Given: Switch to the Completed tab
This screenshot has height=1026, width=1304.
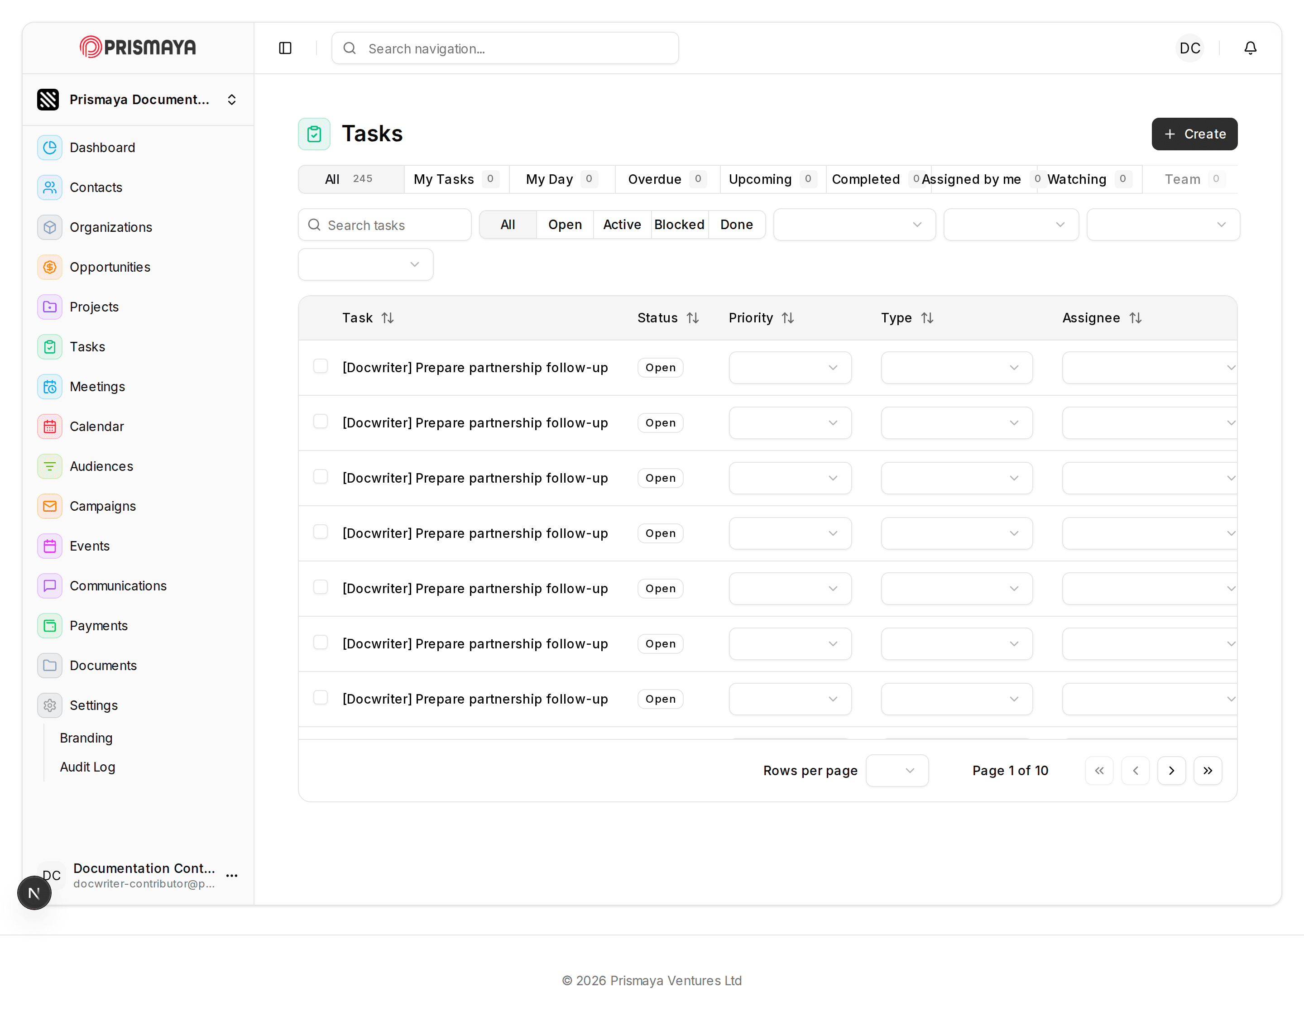Looking at the screenshot, I should pyautogui.click(x=878, y=180).
